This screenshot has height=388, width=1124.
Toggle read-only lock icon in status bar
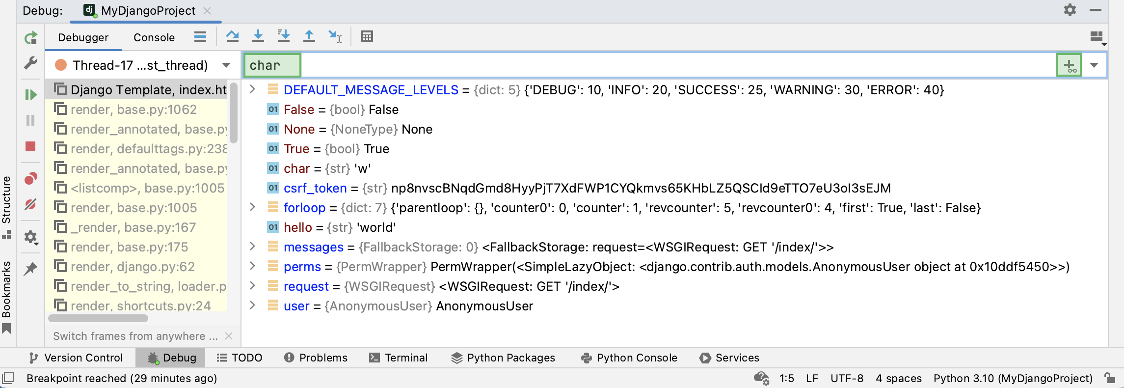tap(1109, 378)
